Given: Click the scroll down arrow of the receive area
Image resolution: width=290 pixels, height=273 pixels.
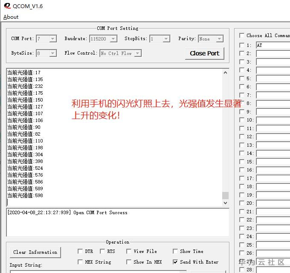Looking at the screenshot, I should tap(225, 203).
